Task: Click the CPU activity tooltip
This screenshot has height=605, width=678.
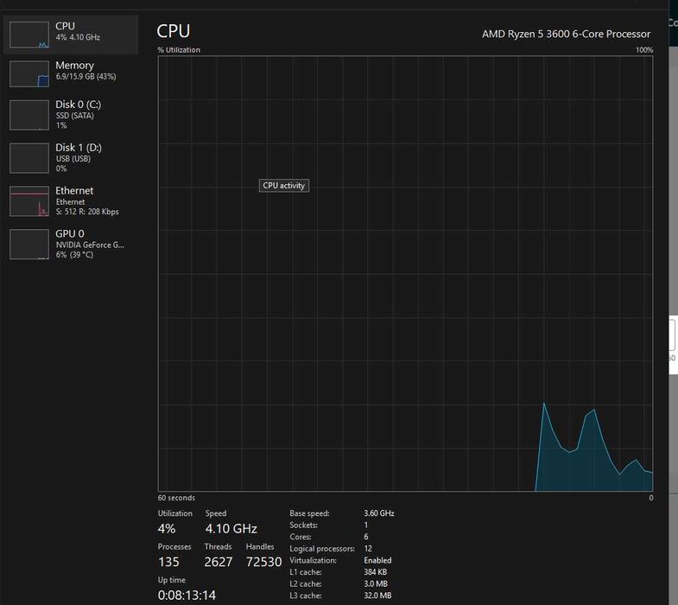Action: 284,186
